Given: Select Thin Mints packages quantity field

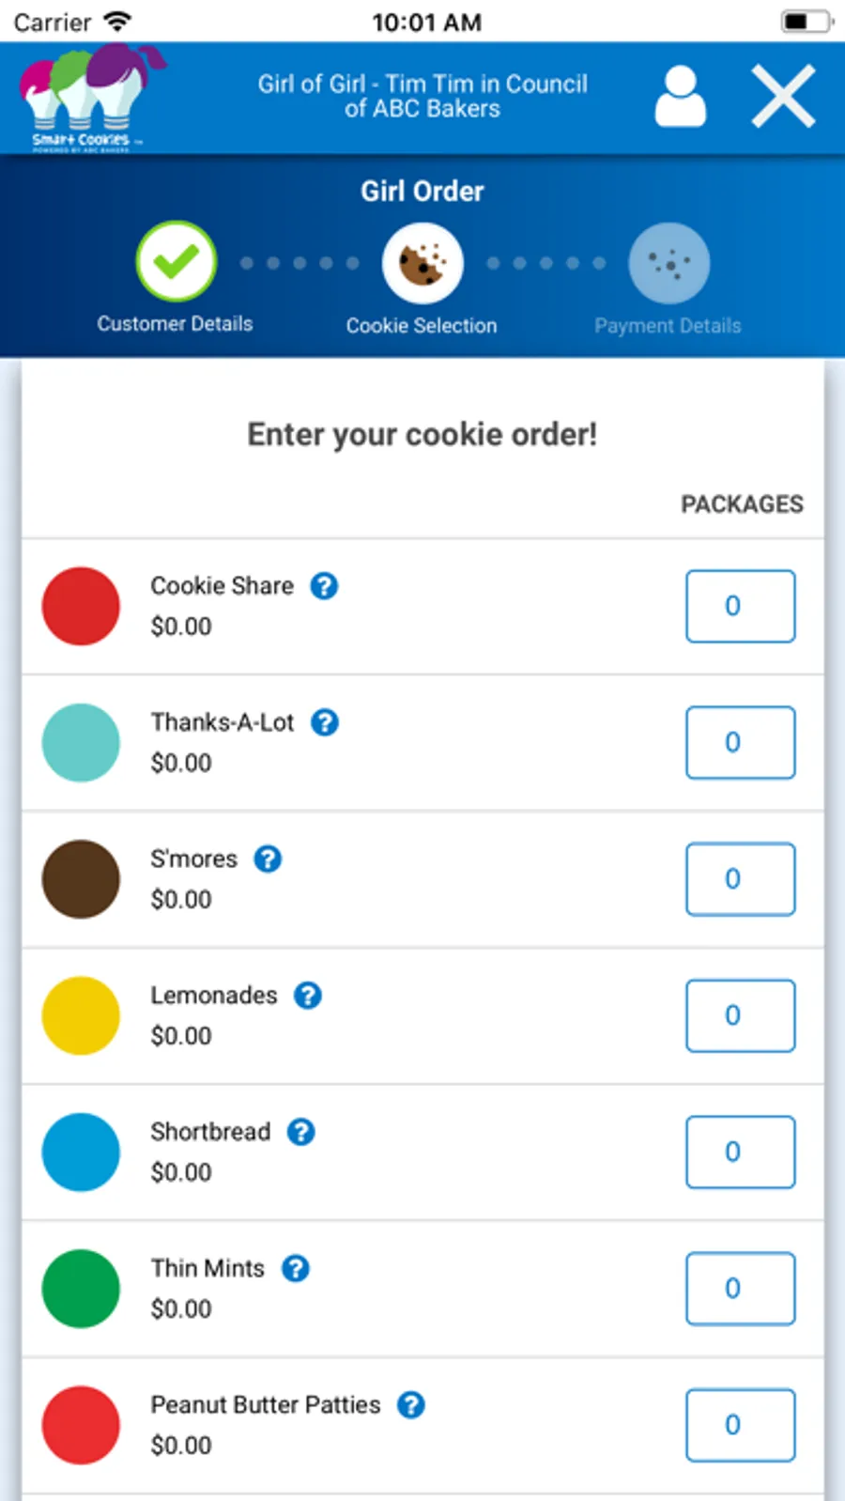Looking at the screenshot, I should [740, 1288].
